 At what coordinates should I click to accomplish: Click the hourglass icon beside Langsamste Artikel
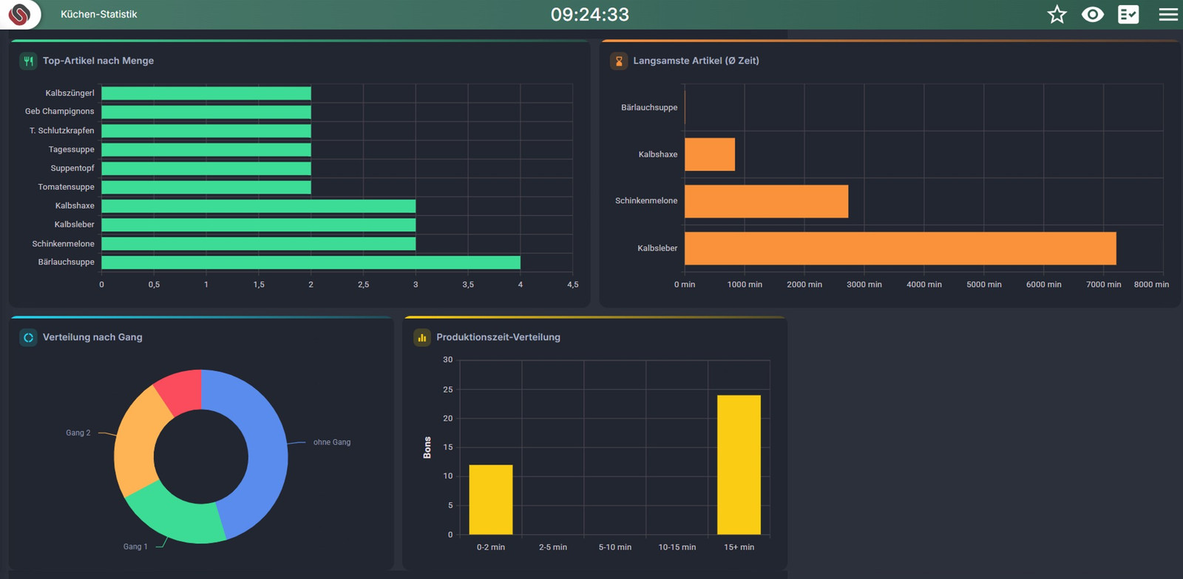pyautogui.click(x=619, y=61)
